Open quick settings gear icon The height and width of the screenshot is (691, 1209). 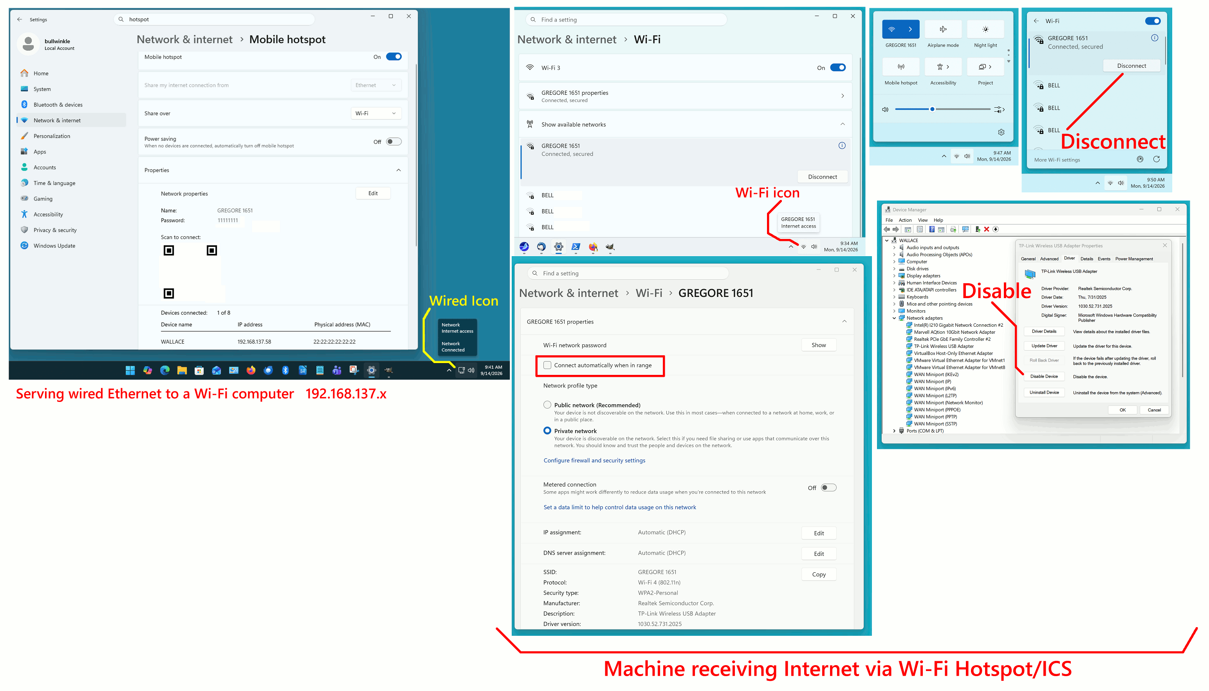[x=1001, y=132]
